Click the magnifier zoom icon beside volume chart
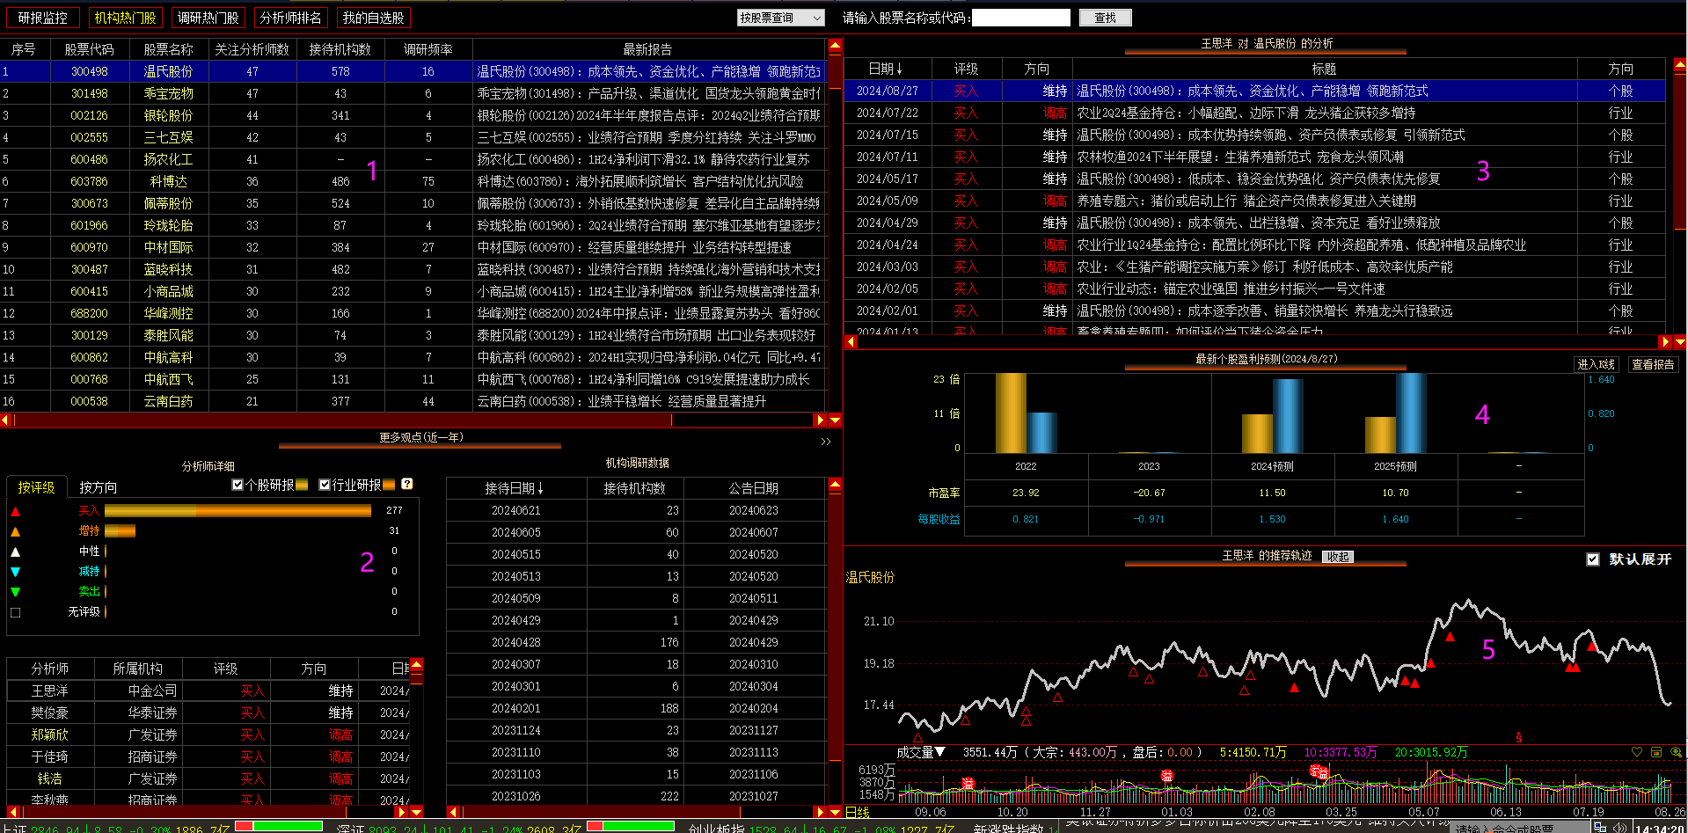The height and width of the screenshot is (833, 1688). [x=1676, y=752]
